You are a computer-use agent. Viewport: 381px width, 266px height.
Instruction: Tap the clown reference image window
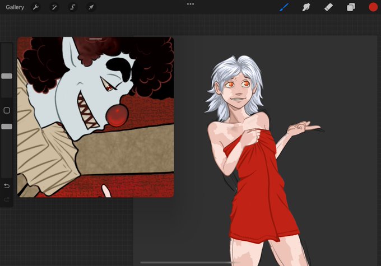(95, 117)
